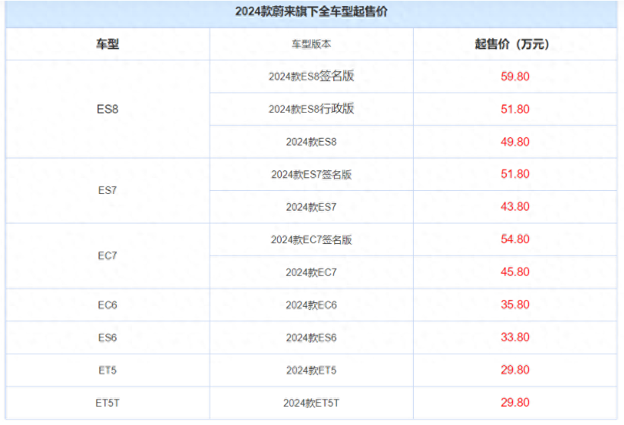Click the 车型版本 column header
The width and height of the screenshot is (624, 425).
click(311, 44)
